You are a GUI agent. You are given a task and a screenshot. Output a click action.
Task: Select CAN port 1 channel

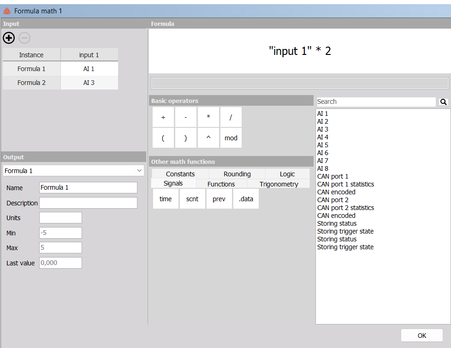[x=333, y=176]
